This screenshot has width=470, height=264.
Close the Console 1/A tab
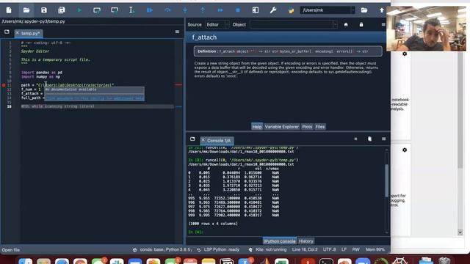pyautogui.click(x=203, y=140)
